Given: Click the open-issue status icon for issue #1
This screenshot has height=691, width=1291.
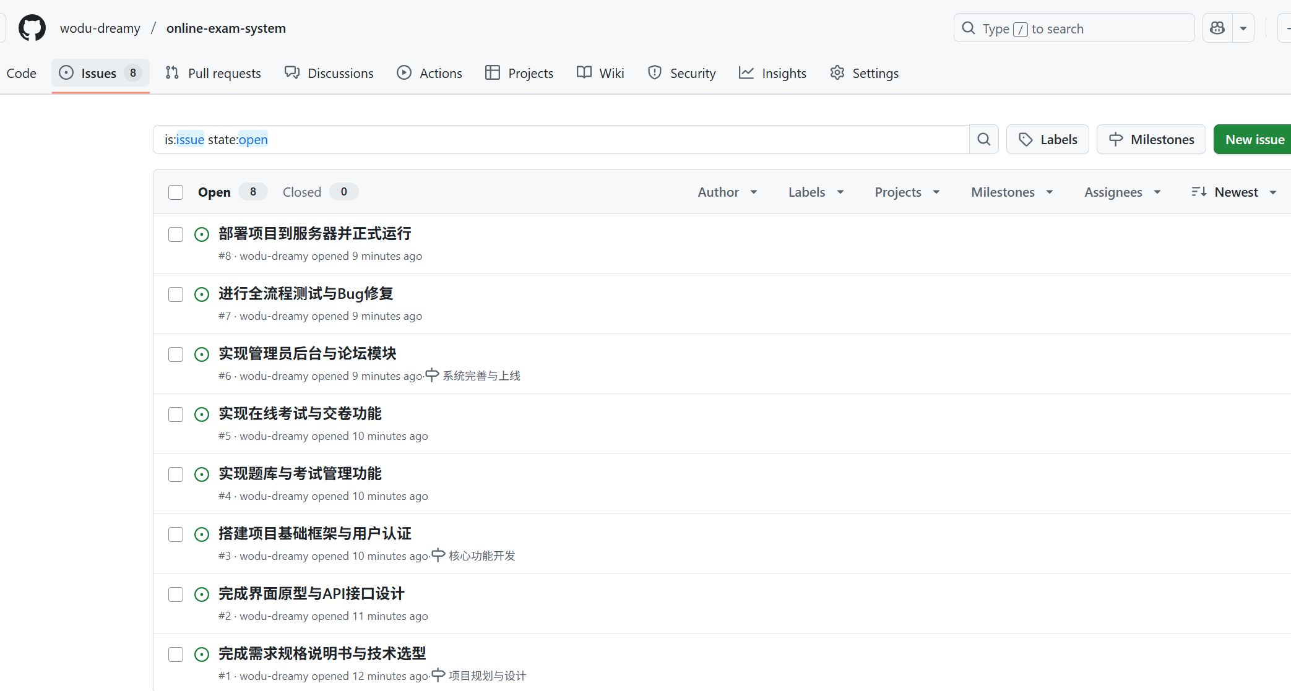Looking at the screenshot, I should click(202, 655).
